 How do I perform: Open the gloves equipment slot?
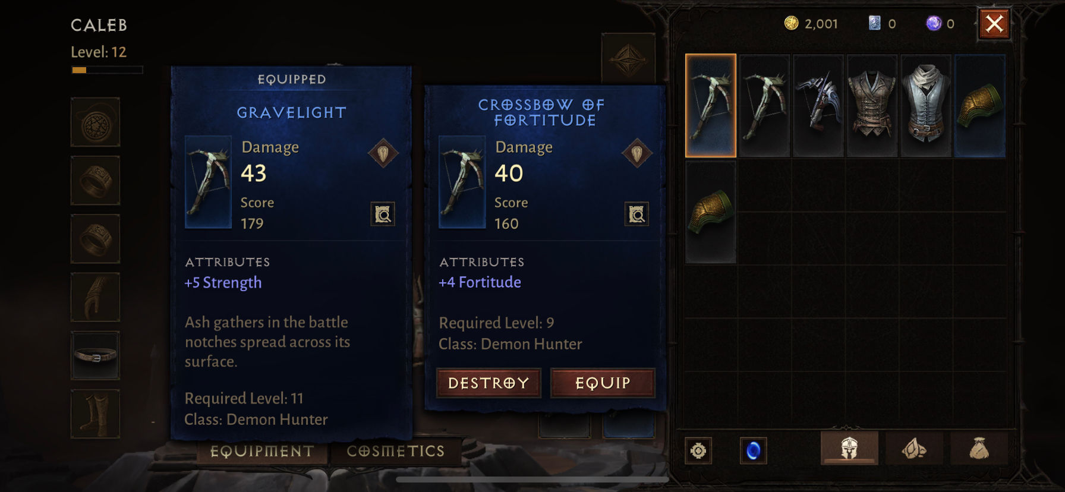(96, 297)
